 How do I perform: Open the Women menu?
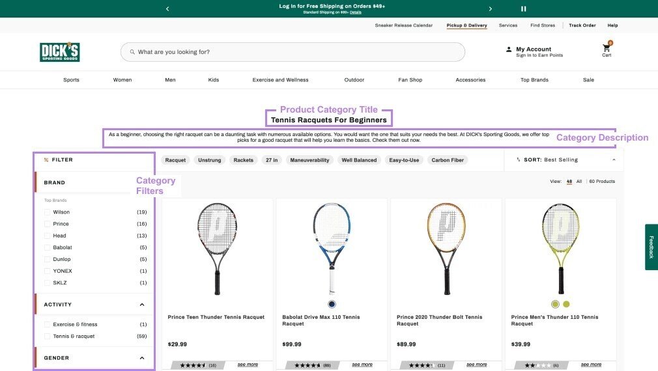122,79
